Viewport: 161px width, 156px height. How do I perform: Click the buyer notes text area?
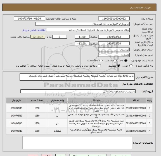pos(77,143)
